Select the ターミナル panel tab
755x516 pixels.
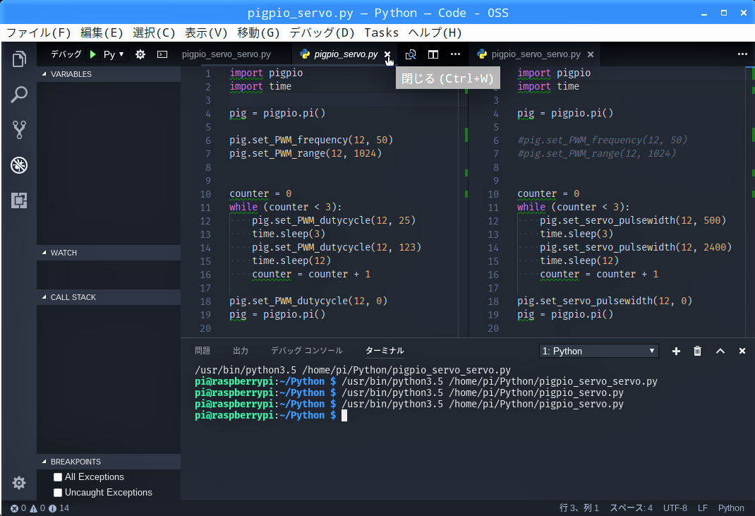click(385, 351)
